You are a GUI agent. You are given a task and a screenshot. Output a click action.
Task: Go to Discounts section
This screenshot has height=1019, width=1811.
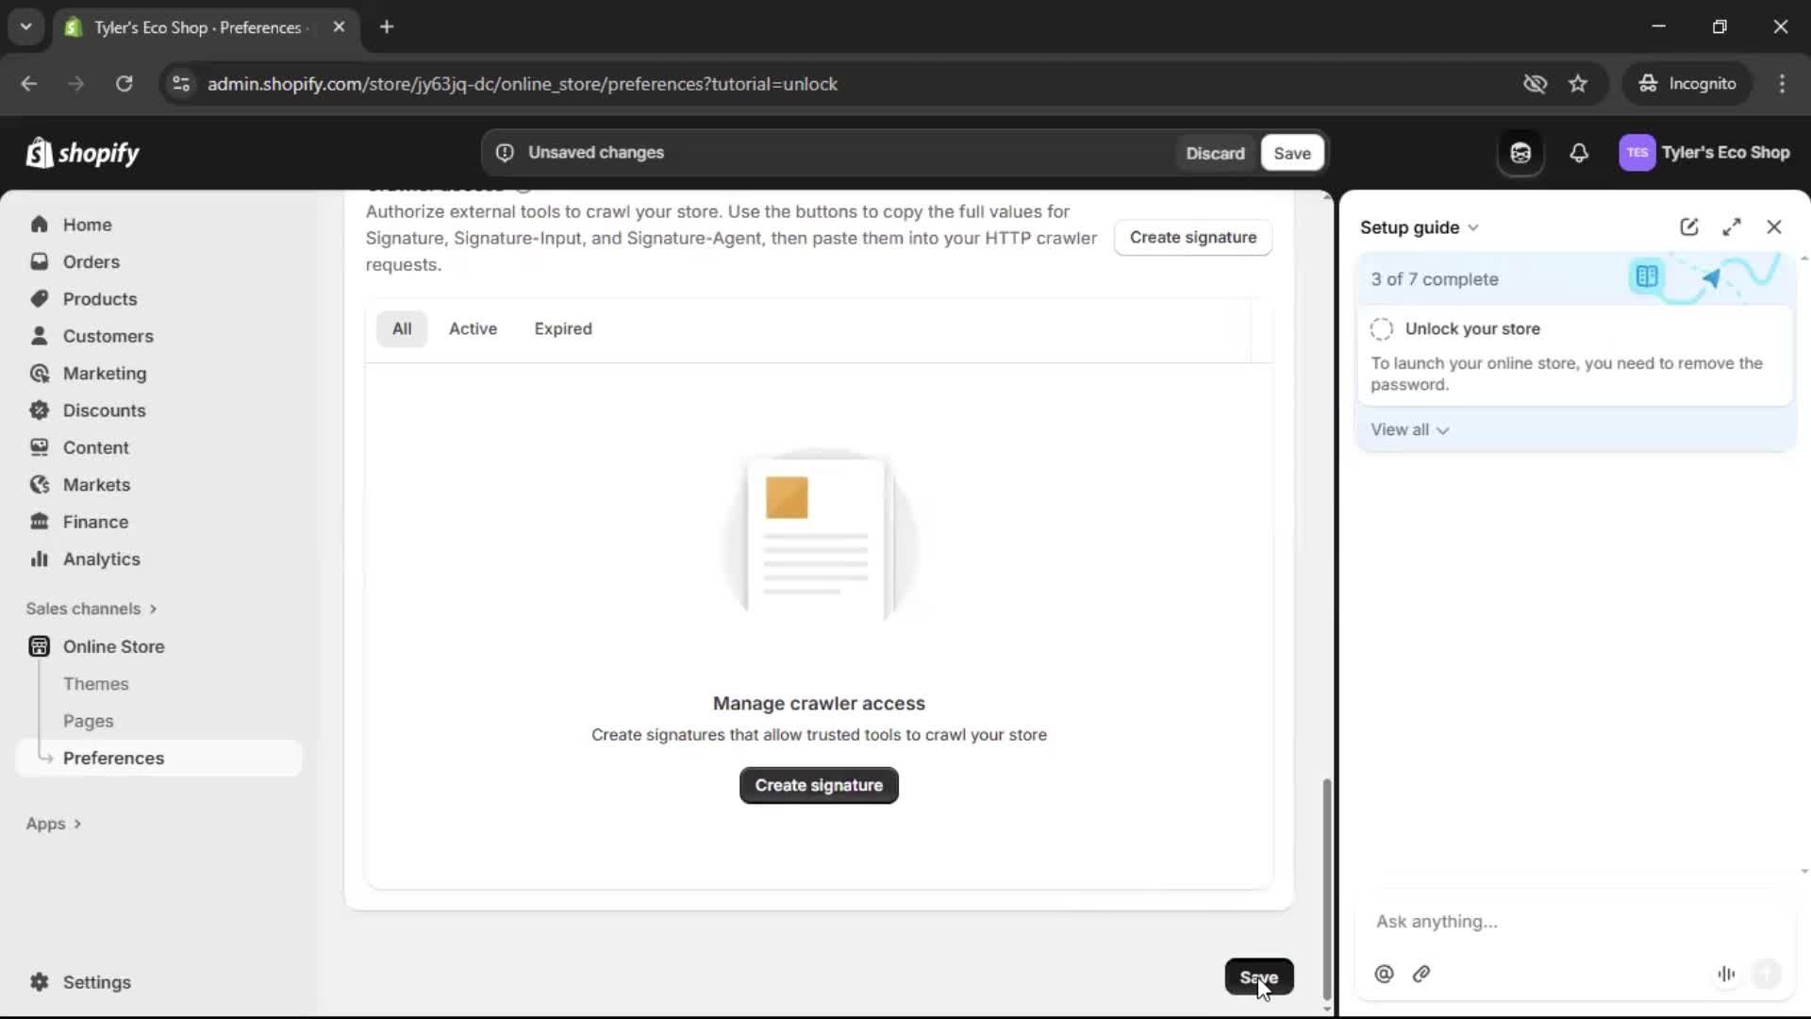tap(104, 410)
